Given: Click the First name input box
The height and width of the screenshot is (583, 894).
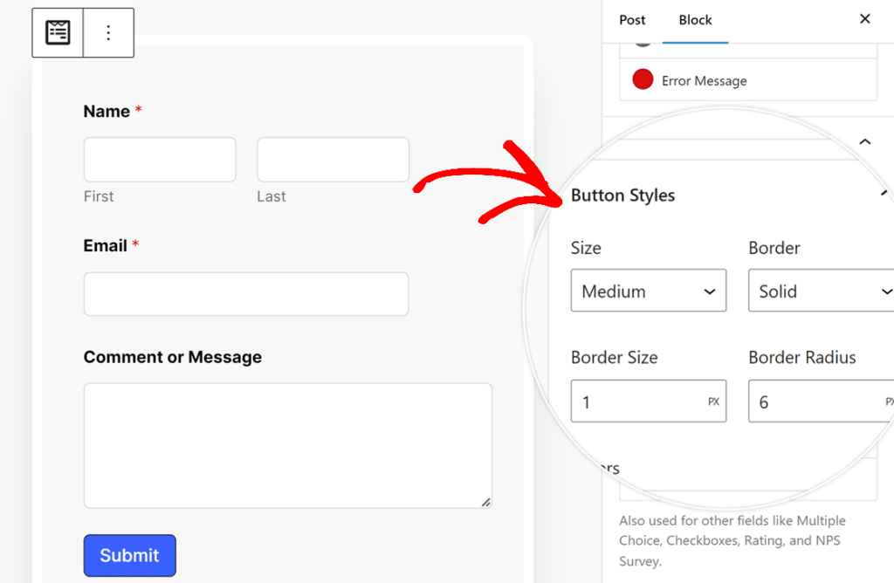Looking at the screenshot, I should tap(160, 160).
